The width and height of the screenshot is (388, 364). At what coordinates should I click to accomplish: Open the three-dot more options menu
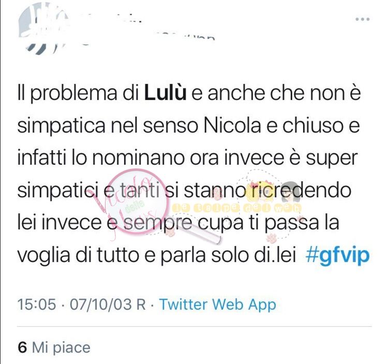click(363, 19)
